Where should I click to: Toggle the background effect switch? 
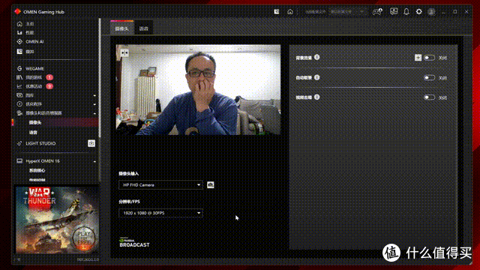[x=429, y=58]
